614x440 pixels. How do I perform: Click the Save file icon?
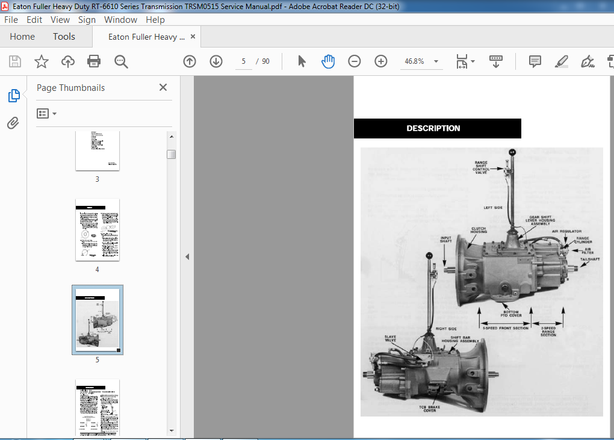coord(15,61)
